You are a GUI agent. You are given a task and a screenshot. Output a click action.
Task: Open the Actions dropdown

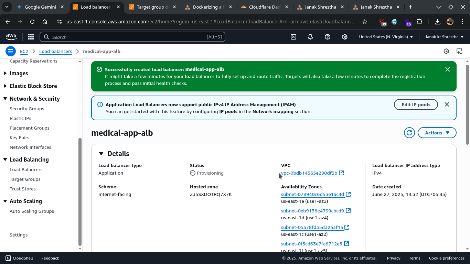(437, 133)
